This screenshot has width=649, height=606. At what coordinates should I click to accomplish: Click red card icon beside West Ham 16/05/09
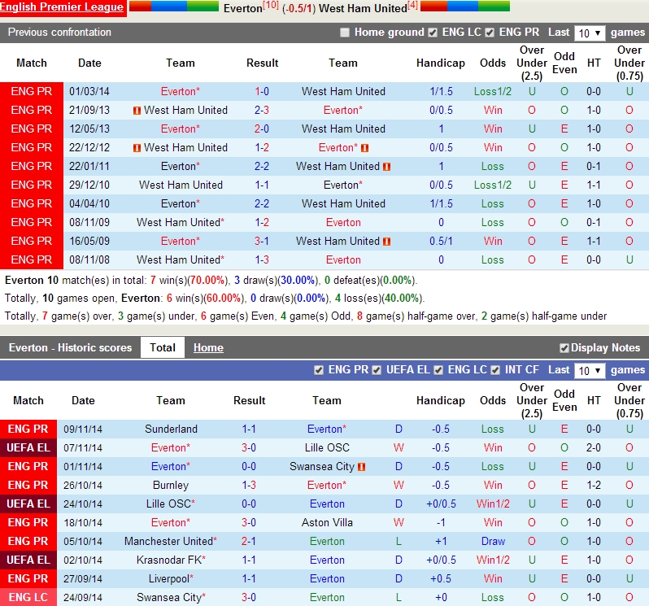386,242
